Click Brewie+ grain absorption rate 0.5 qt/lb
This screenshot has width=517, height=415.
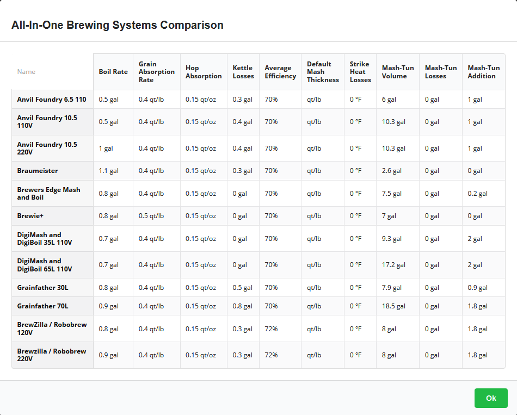pos(151,216)
